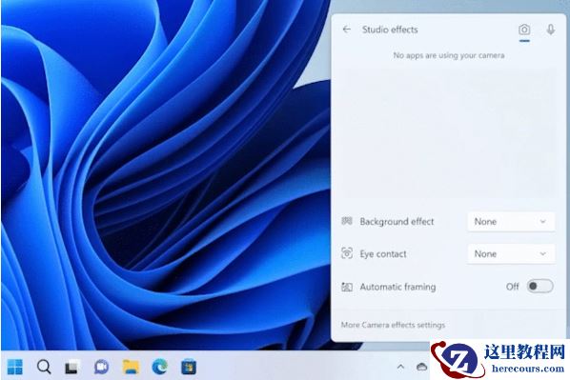
Task: Launch Teams Chat from taskbar
Action: (x=101, y=367)
